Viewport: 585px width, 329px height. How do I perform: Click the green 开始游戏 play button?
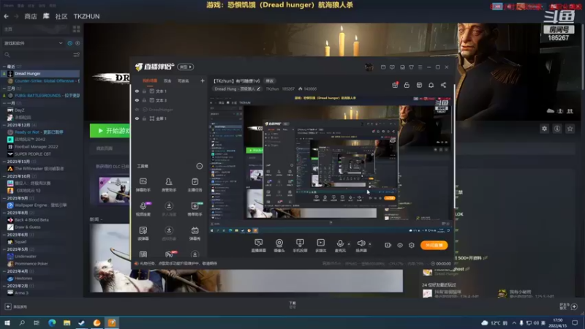(x=110, y=131)
